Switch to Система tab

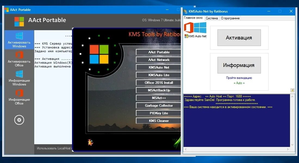212,18
